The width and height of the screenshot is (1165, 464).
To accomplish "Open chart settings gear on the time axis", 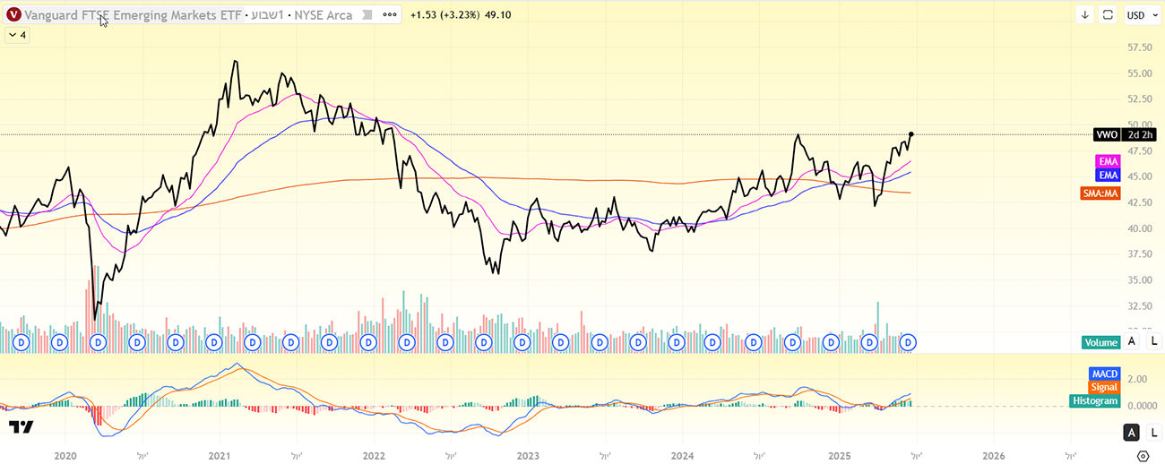I will point(1143,456).
